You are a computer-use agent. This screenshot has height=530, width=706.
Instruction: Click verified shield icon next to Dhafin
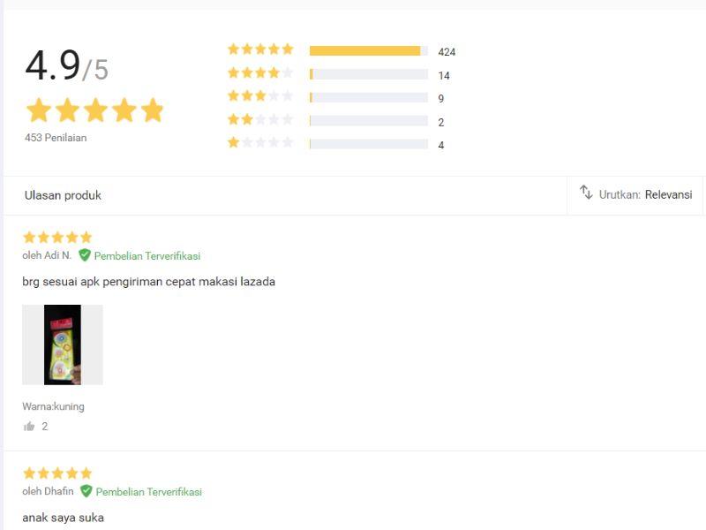(x=86, y=491)
